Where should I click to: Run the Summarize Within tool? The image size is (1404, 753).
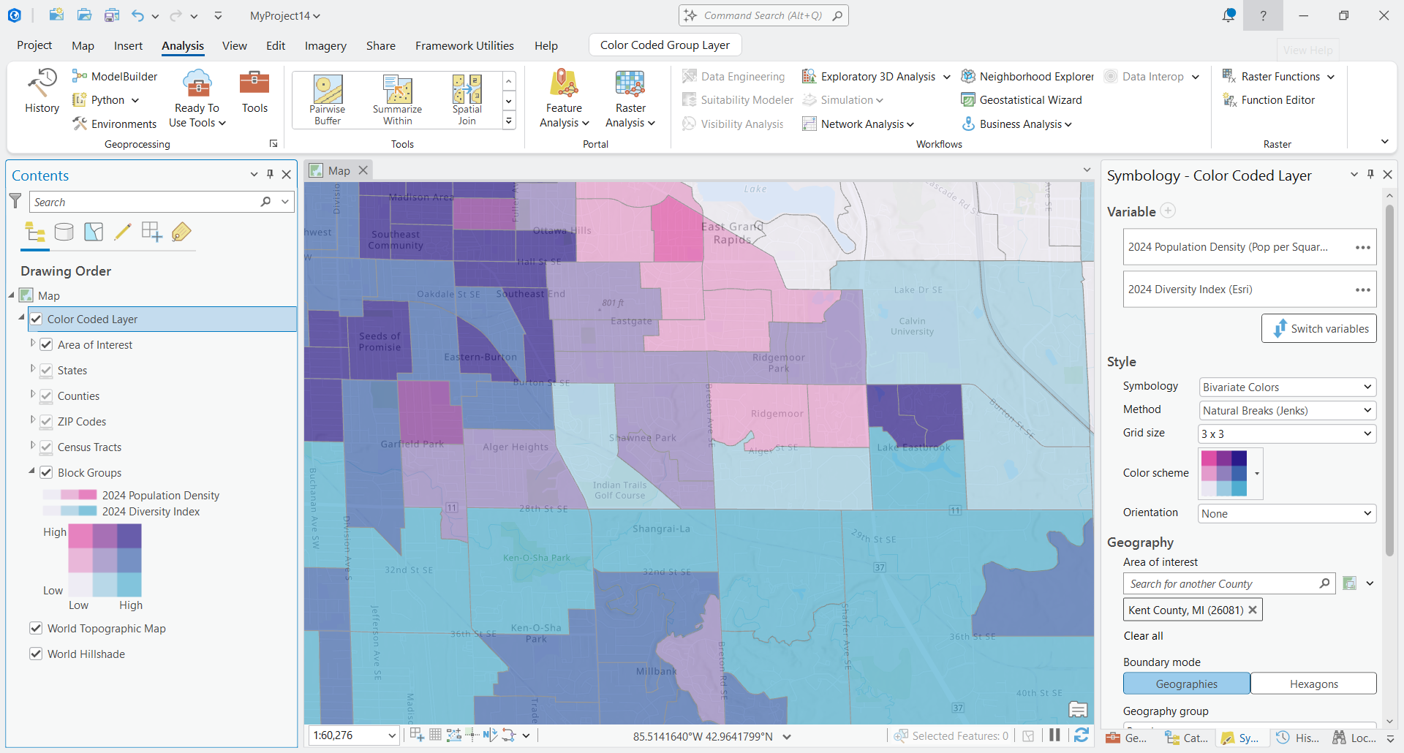tap(397, 100)
